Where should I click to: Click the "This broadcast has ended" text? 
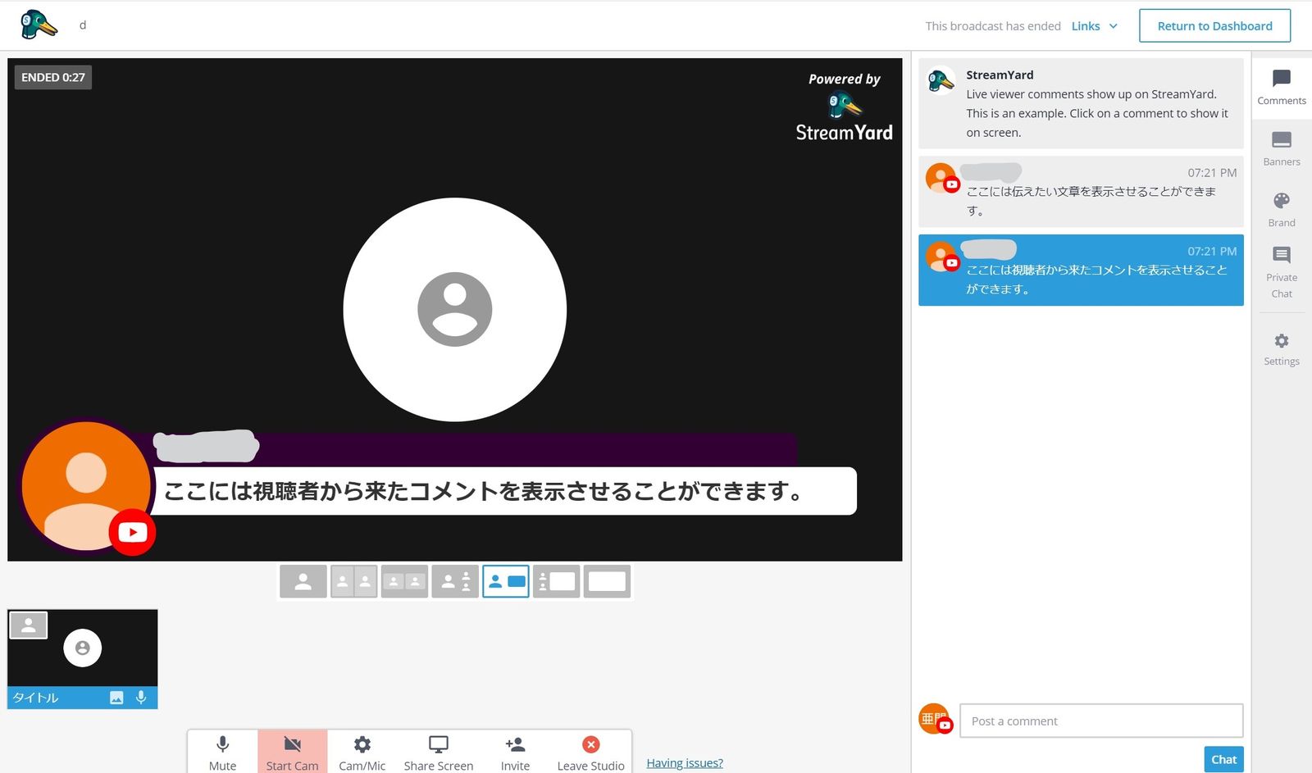point(993,26)
